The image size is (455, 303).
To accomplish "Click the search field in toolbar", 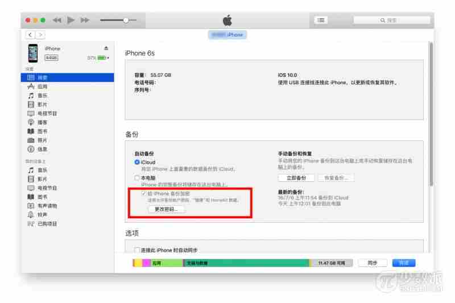I will tap(391, 20).
